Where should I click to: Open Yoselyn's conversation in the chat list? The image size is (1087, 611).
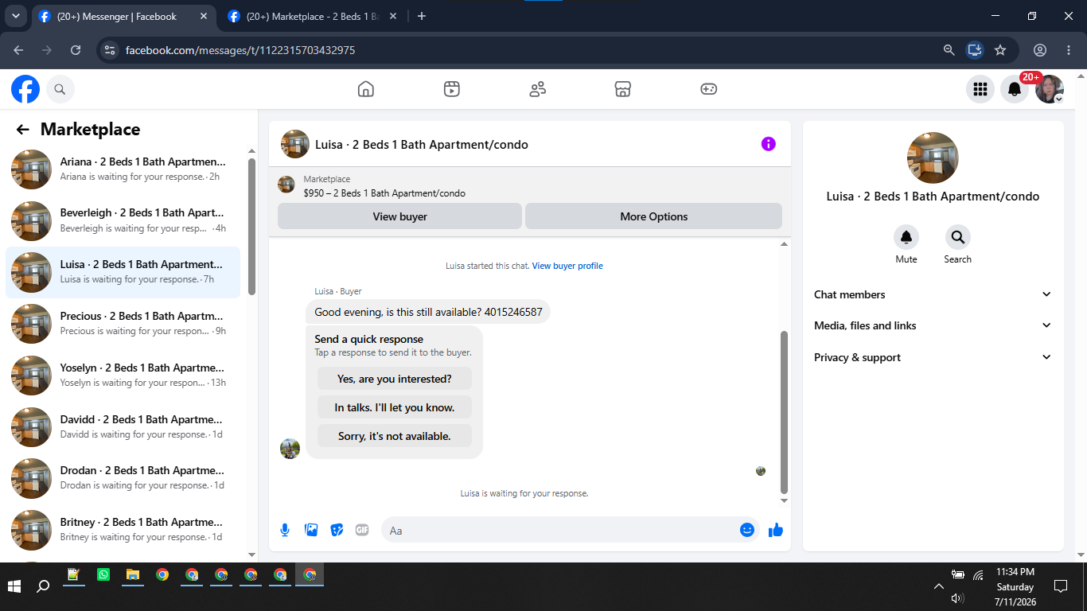[x=123, y=376]
